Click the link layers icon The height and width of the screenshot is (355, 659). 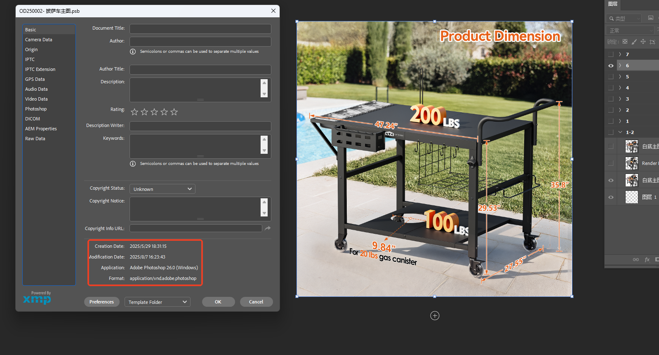(x=636, y=259)
